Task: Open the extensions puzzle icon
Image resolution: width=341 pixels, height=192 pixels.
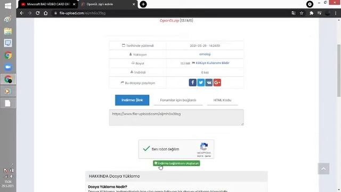Action: click(x=311, y=13)
